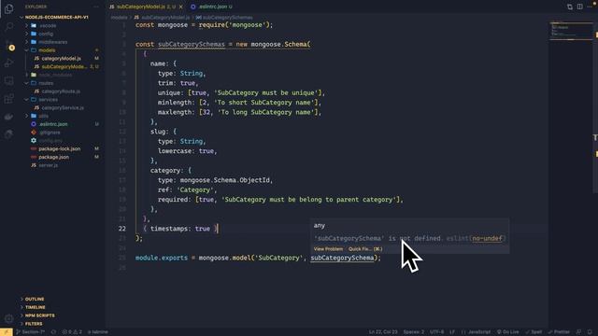
Task: Open categoryModel.js in the explorer
Action: pos(61,58)
